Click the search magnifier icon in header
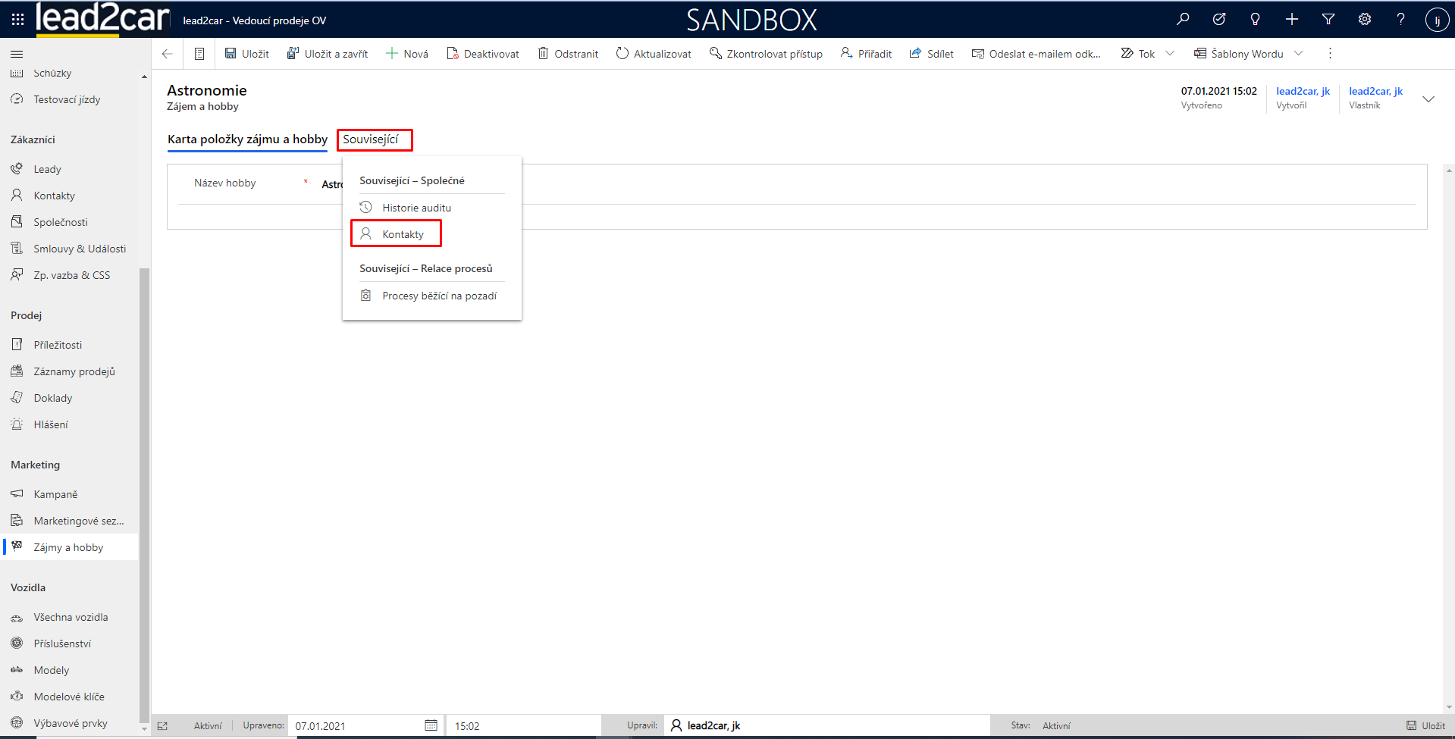 pyautogui.click(x=1183, y=20)
